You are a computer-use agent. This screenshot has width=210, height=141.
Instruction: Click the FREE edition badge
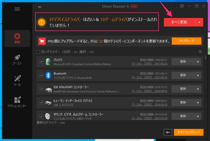(x=134, y=6)
